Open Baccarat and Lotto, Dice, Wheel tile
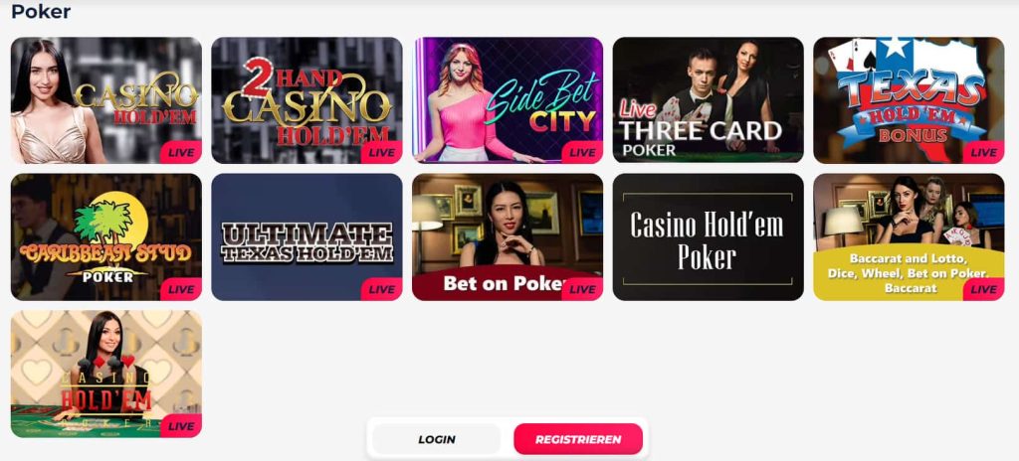1019x461 pixels. point(909,237)
